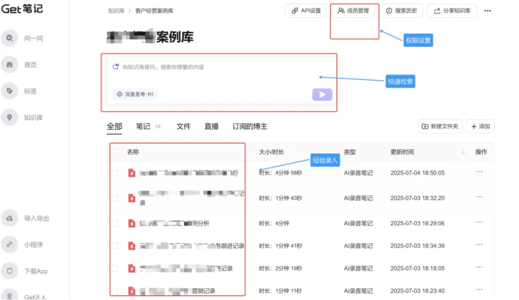Click the 导入导出 cloud icon

tap(10, 218)
